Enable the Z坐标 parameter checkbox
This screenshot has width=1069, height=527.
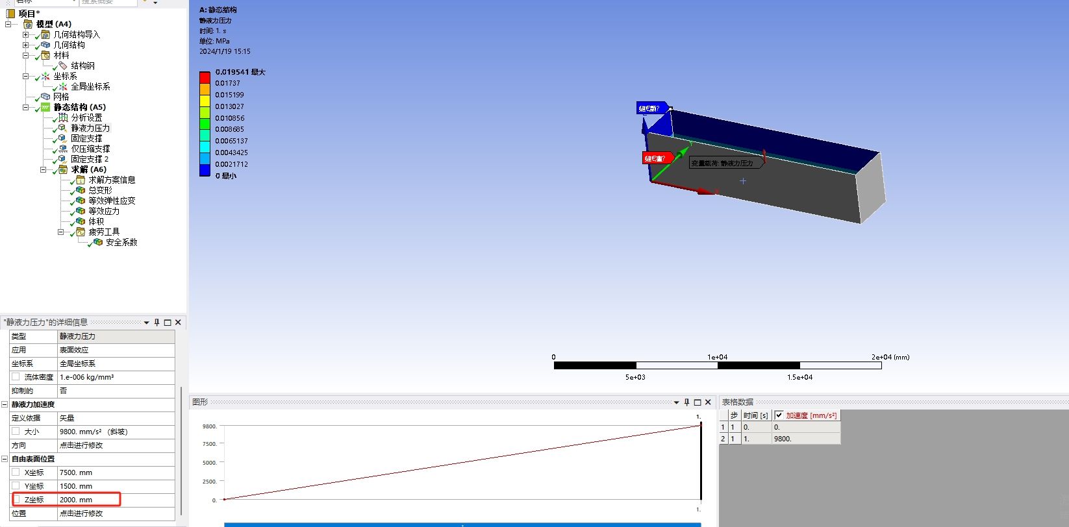tap(16, 500)
